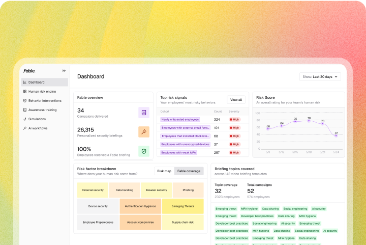The image size is (366, 245).
Task: Open AI workflows in the sidebar
Action: click(38, 128)
